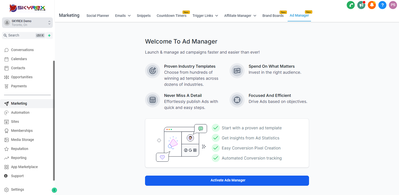Image resolution: width=399 pixels, height=195 pixels.
Task: Click the Reputation star icon
Action: pos(7,149)
